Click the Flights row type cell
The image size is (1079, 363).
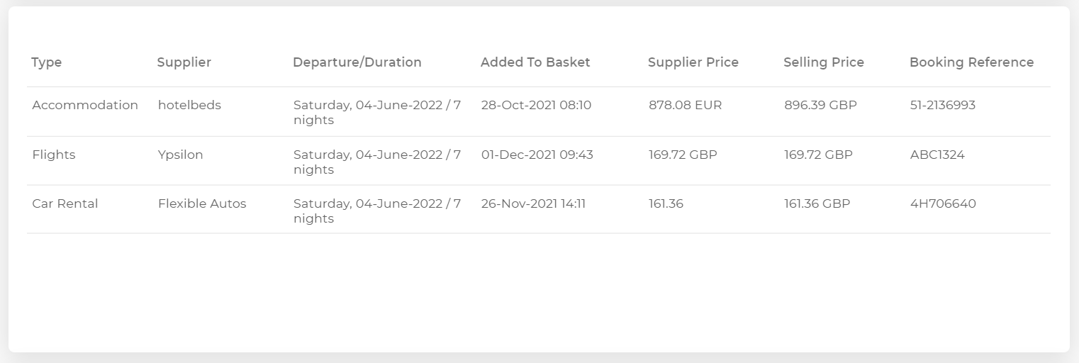tap(54, 155)
